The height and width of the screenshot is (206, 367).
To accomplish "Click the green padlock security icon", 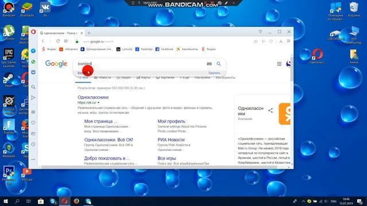I will coord(77,41).
